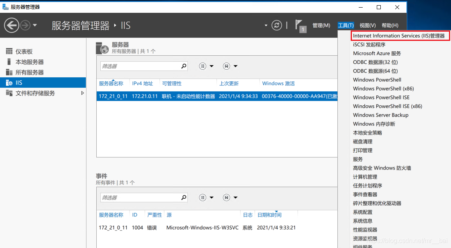Select server row 172_21_0_11
Viewport: 451px width, 248px height.
(217, 96)
